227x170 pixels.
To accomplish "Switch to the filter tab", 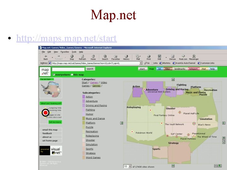I will (167, 69).
